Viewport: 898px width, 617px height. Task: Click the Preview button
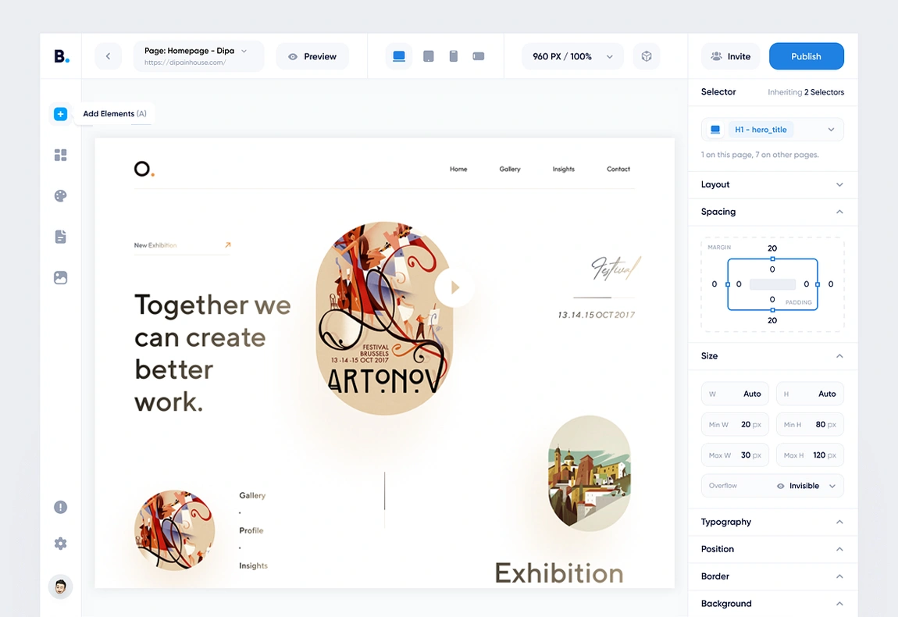click(312, 56)
